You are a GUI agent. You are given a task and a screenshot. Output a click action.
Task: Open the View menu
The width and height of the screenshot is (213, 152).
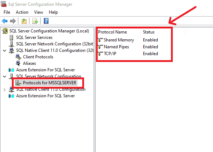(38, 12)
